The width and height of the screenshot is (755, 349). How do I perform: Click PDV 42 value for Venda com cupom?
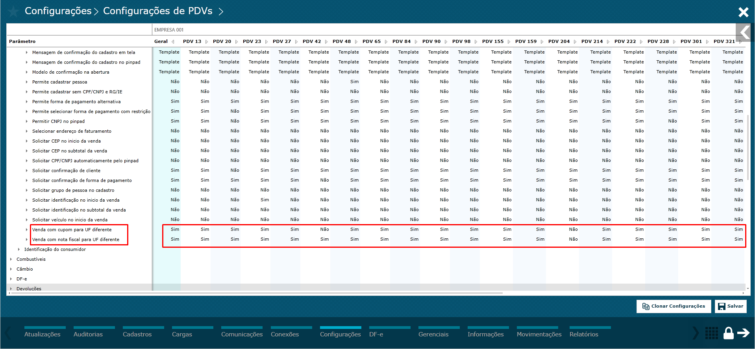pos(324,229)
